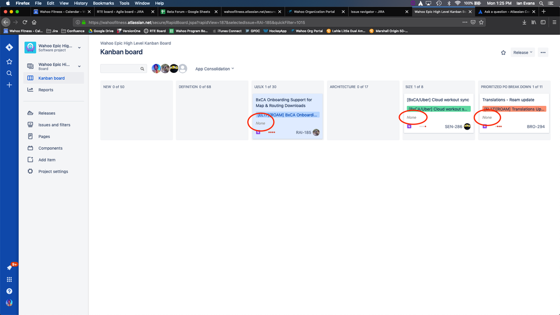560x315 pixels.
Task: Open Project settings
Action: 54,172
